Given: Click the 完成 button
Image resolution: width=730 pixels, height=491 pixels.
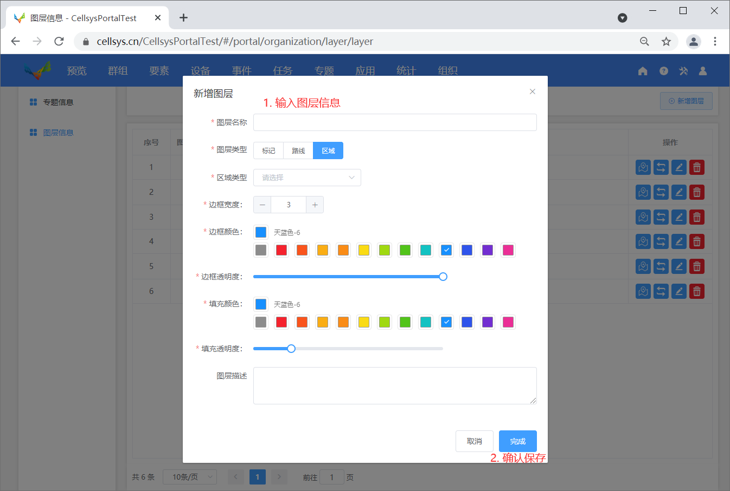Looking at the screenshot, I should pos(518,441).
